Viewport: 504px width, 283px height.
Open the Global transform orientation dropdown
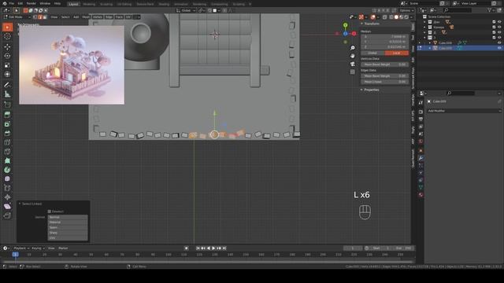pyautogui.click(x=186, y=10)
